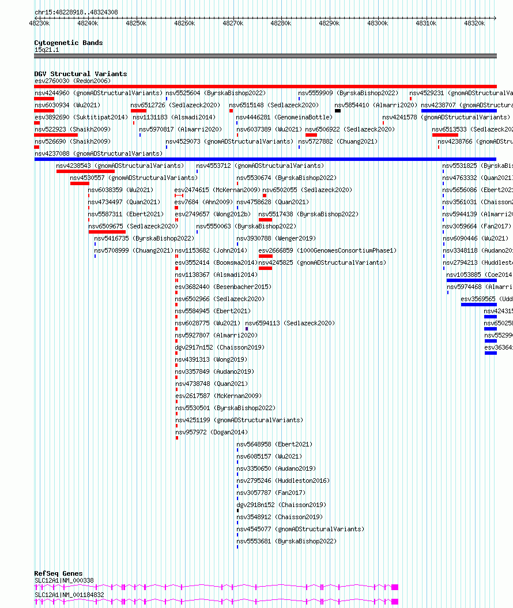Click nsv4553712 gnomAD variant label

[x=260, y=166]
